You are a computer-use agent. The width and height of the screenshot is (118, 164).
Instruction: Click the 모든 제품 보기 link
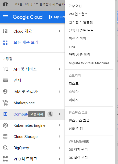26,42
